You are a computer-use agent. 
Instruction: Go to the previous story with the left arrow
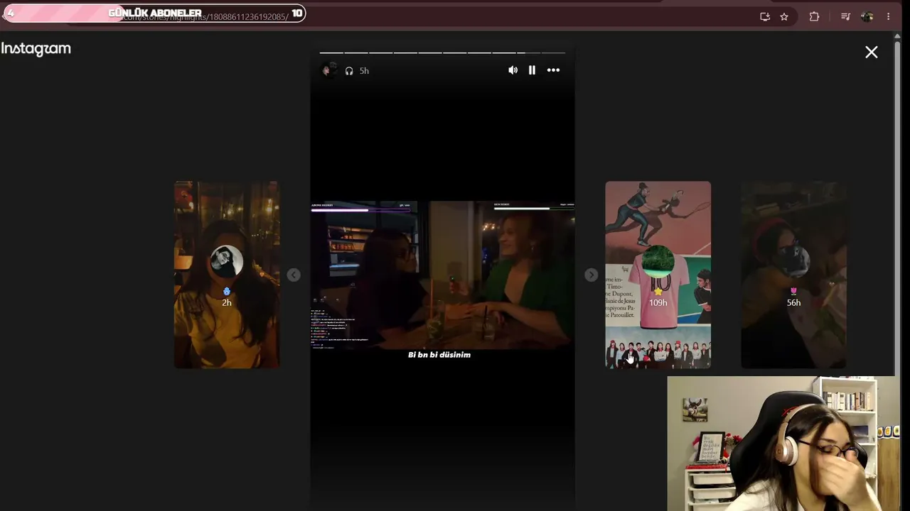[294, 275]
